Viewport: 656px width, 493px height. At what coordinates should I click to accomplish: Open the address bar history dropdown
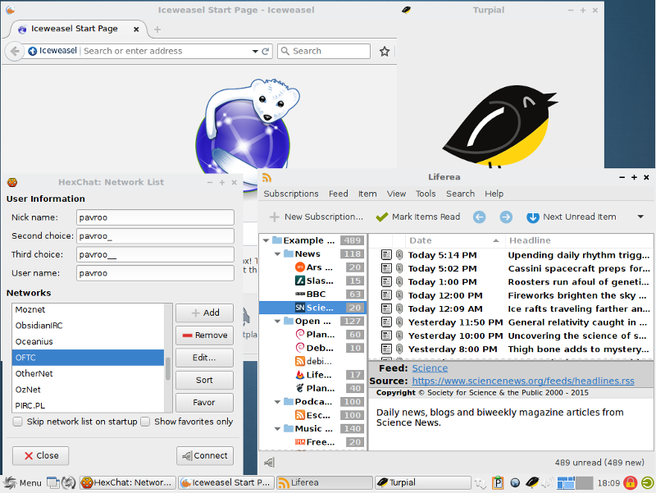pos(255,51)
